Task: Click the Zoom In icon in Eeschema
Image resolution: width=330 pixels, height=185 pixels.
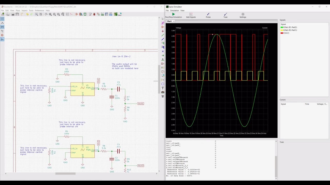Action: click(x=50, y=14)
